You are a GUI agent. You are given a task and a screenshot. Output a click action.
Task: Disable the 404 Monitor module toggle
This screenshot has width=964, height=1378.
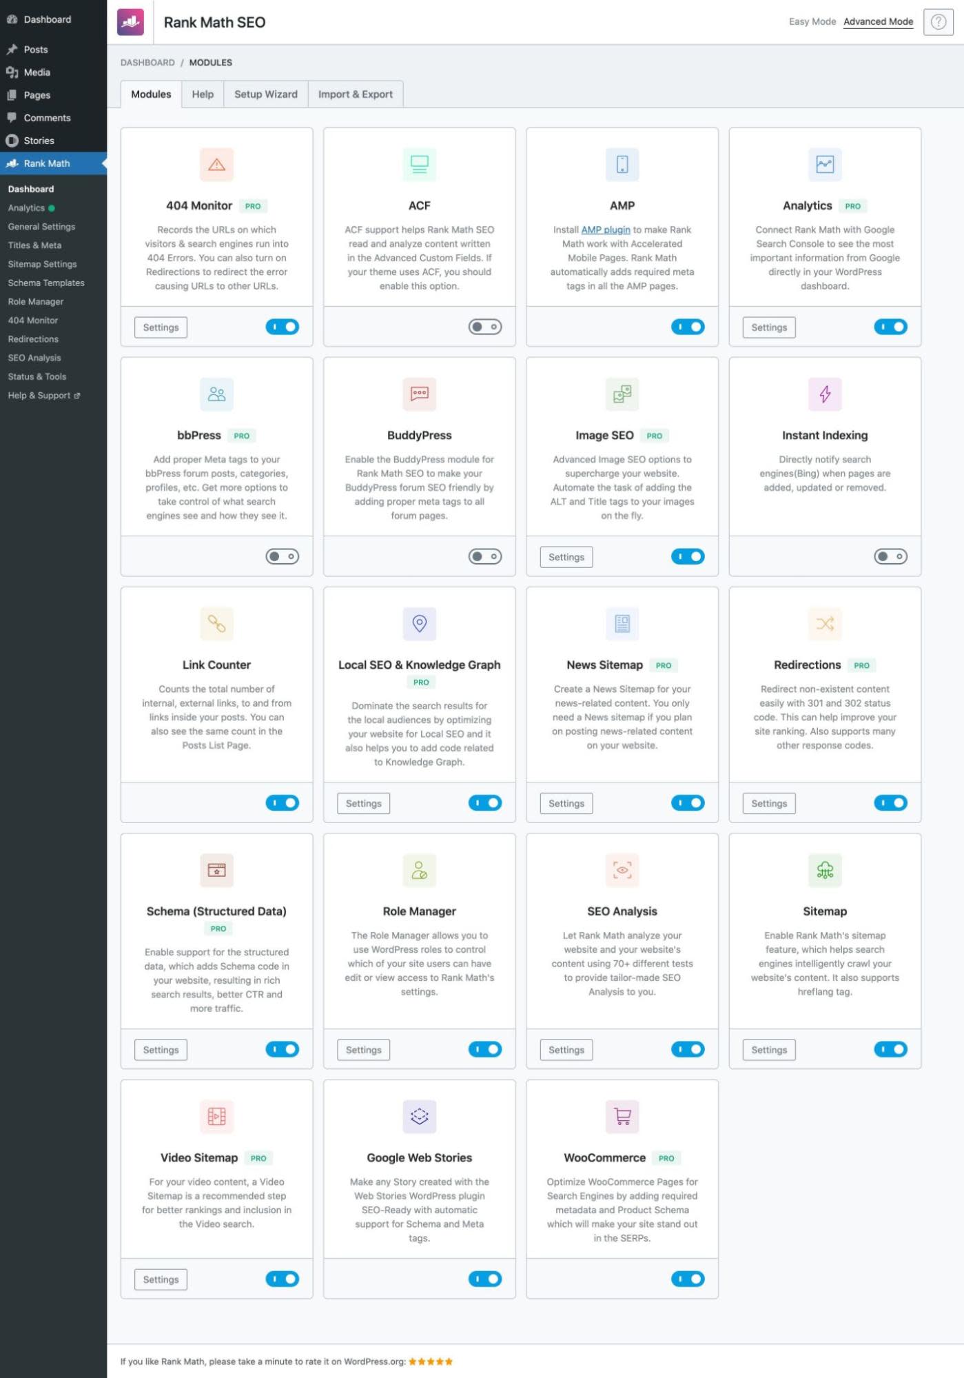click(283, 327)
